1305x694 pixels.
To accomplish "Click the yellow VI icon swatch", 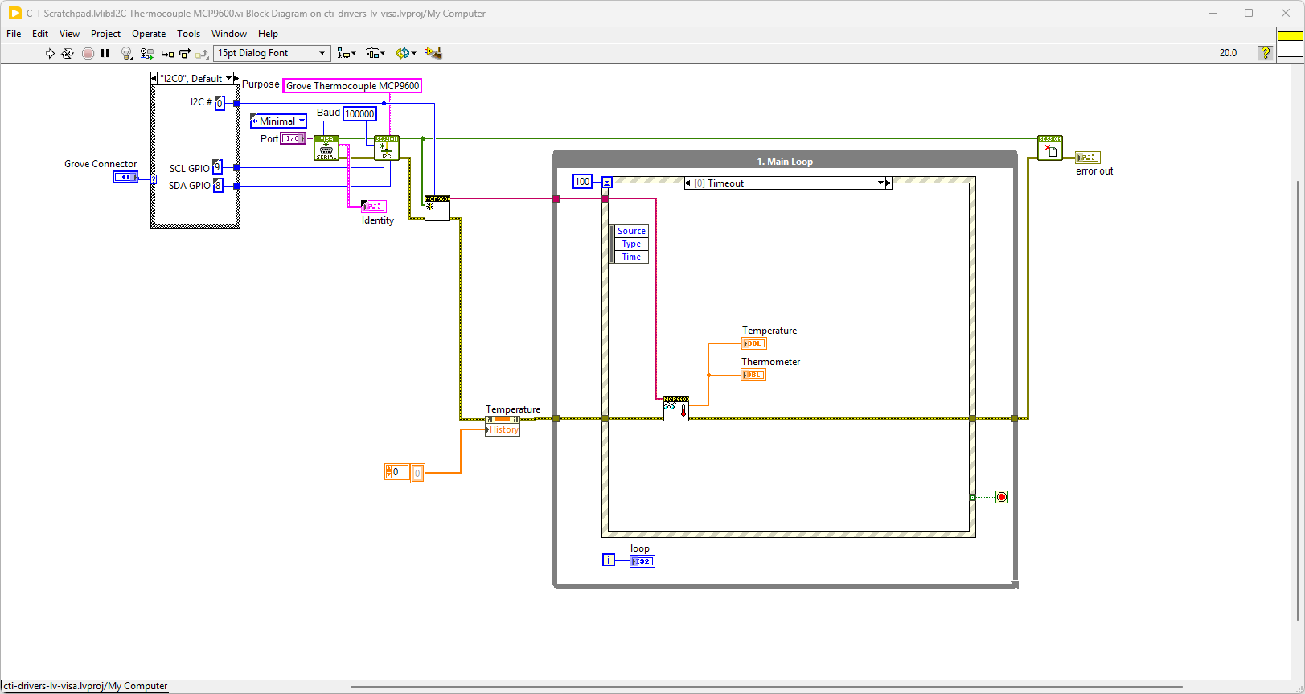I will tap(1290, 36).
